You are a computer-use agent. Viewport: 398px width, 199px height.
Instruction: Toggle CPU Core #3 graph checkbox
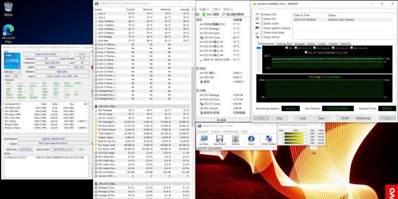coord(333,48)
